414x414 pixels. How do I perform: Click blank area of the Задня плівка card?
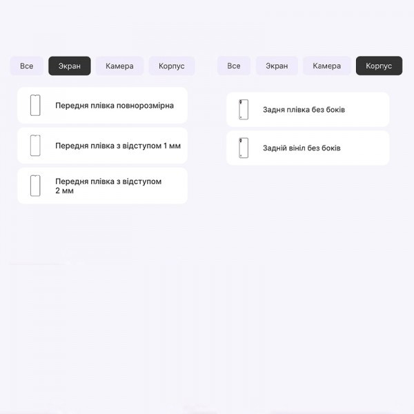pos(368,110)
